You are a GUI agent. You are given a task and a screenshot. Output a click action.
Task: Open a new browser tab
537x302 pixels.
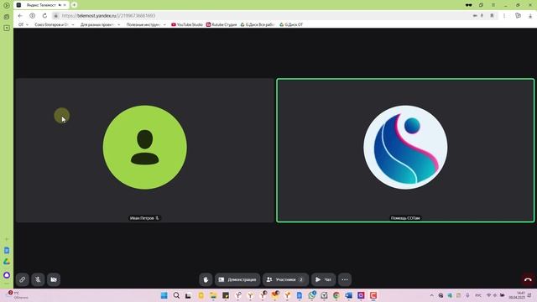pyautogui.click(x=74, y=5)
